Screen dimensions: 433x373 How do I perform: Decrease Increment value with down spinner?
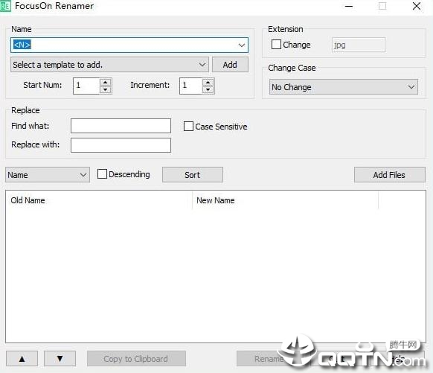(x=208, y=90)
